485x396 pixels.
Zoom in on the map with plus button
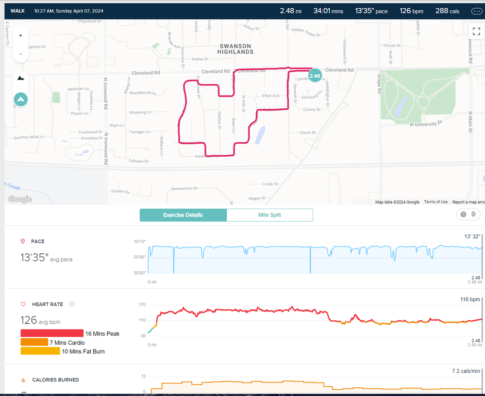point(20,35)
